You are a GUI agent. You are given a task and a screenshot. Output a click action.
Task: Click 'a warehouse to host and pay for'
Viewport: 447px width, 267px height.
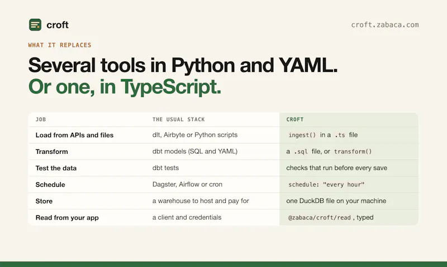click(x=201, y=201)
